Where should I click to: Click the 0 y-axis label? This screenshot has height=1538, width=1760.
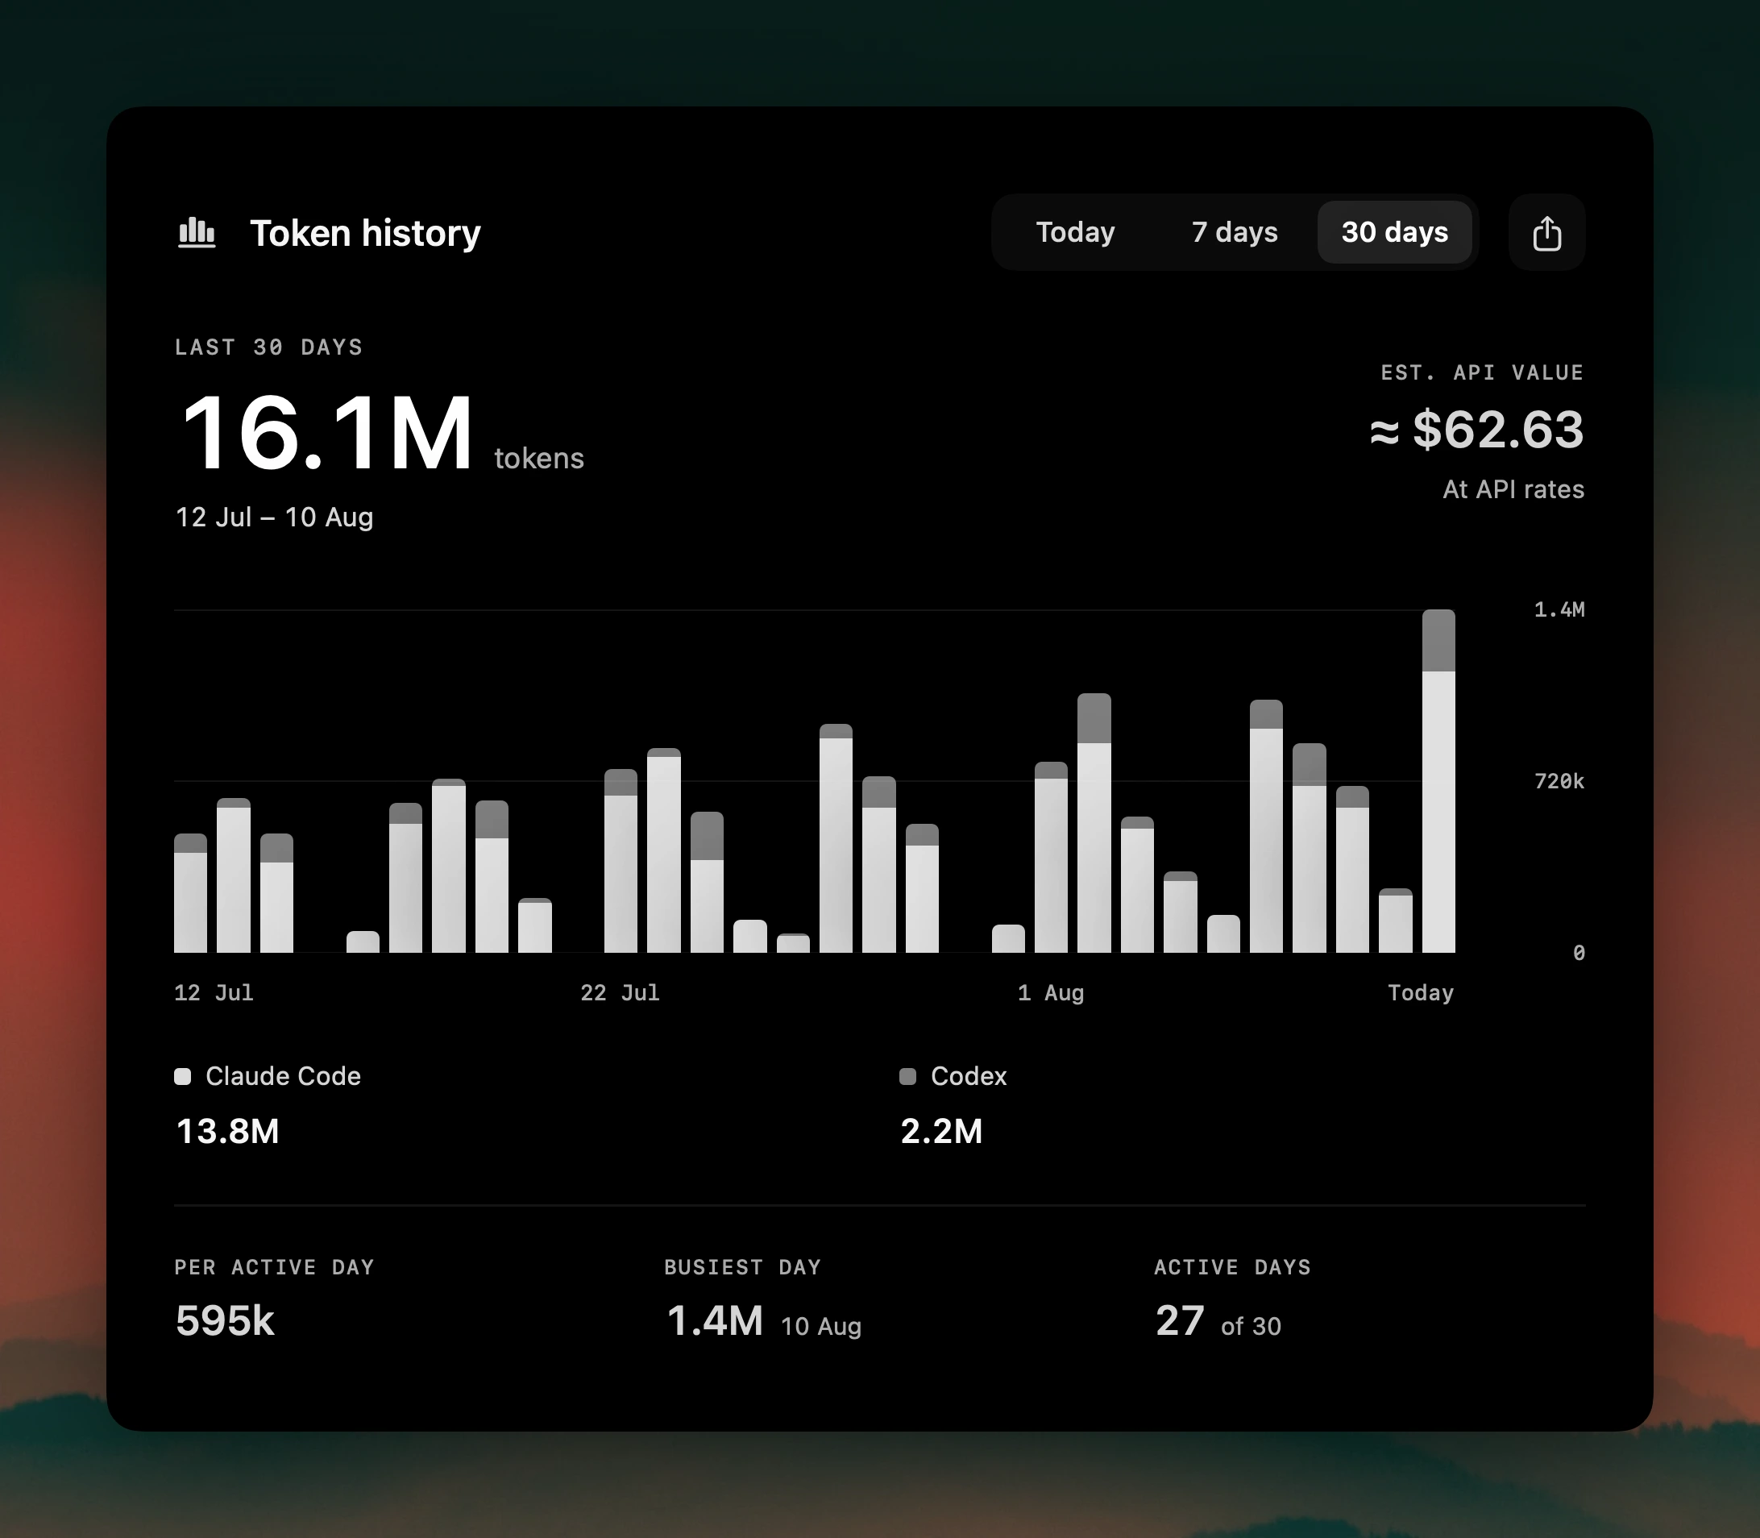coord(1579,953)
